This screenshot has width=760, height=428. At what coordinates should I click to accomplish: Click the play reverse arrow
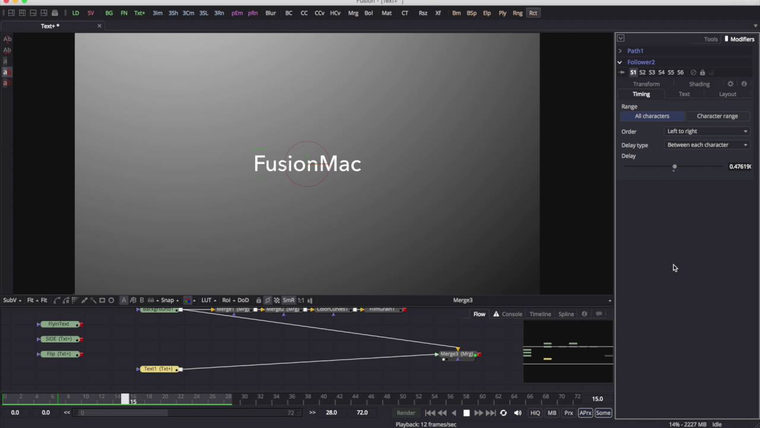point(454,413)
